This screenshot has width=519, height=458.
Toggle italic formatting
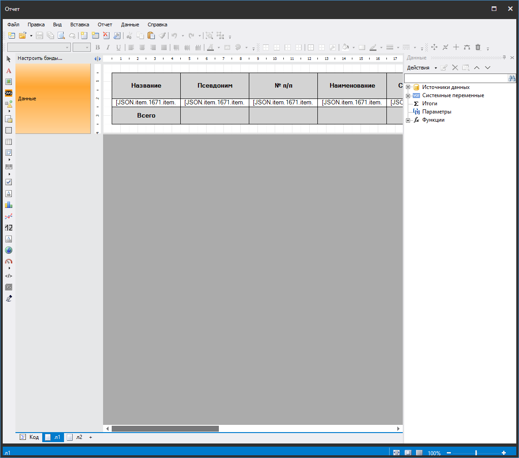click(x=108, y=47)
